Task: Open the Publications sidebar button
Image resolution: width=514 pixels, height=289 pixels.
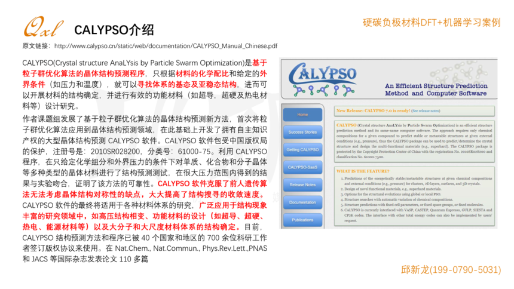Action: [302, 220]
